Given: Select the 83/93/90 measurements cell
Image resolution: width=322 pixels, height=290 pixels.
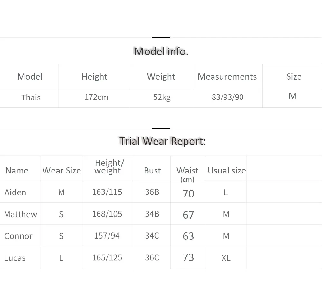Looking at the screenshot, I should click(228, 97).
